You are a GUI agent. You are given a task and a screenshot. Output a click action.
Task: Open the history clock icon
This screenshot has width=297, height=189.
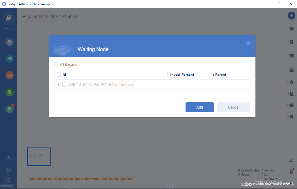pyautogui.click(x=291, y=29)
